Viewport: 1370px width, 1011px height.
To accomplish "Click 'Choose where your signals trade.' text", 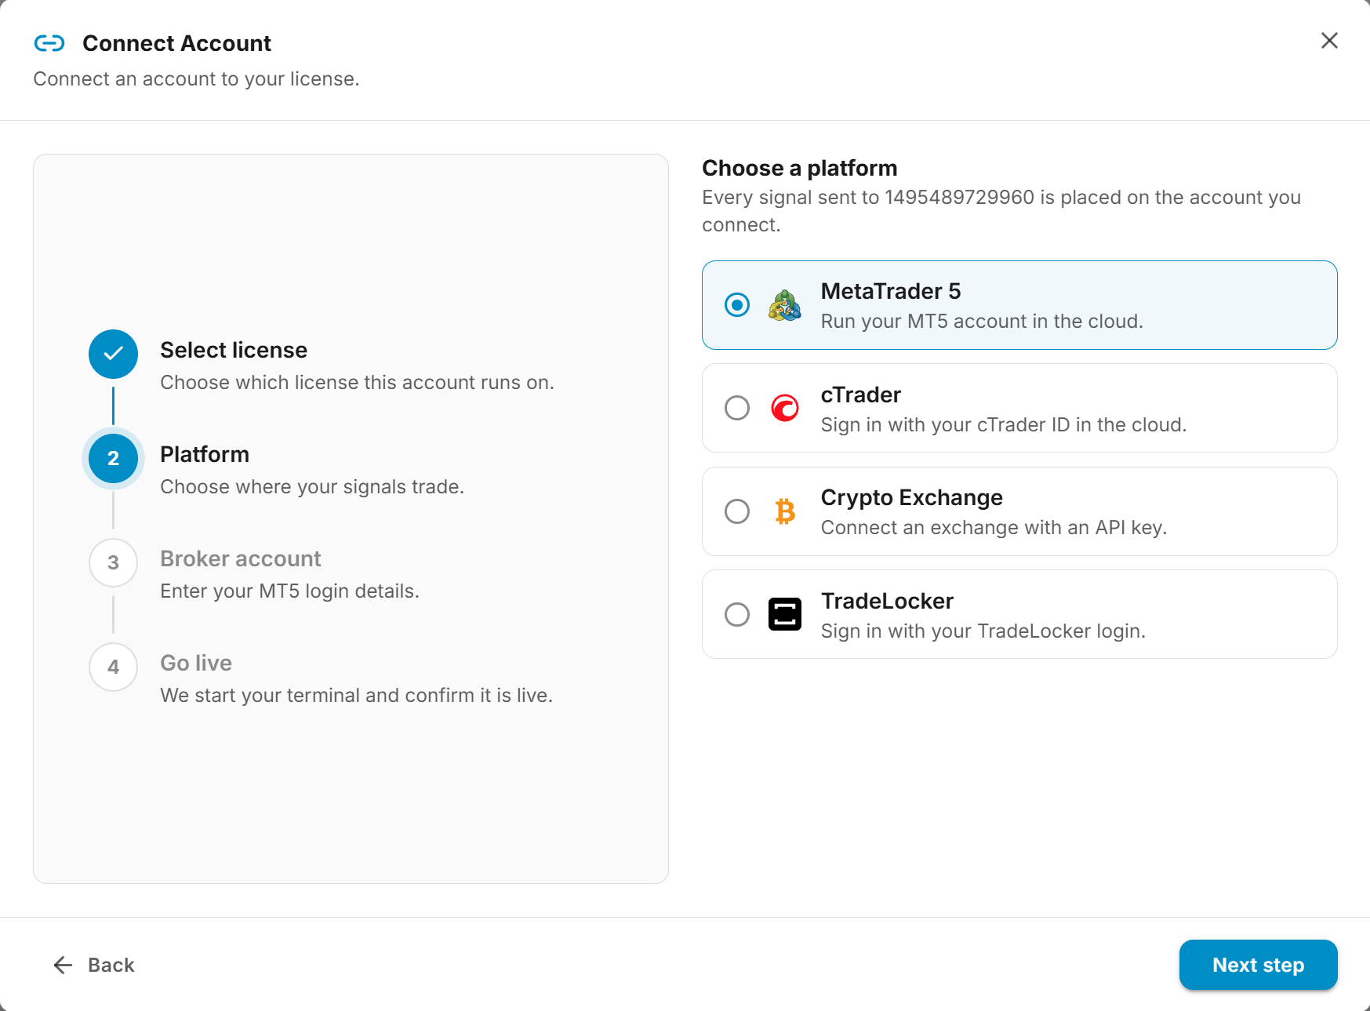I will [x=312, y=487].
